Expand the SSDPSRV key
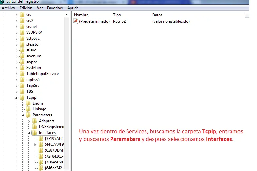257x171 pixels. pyautogui.click(x=16, y=33)
